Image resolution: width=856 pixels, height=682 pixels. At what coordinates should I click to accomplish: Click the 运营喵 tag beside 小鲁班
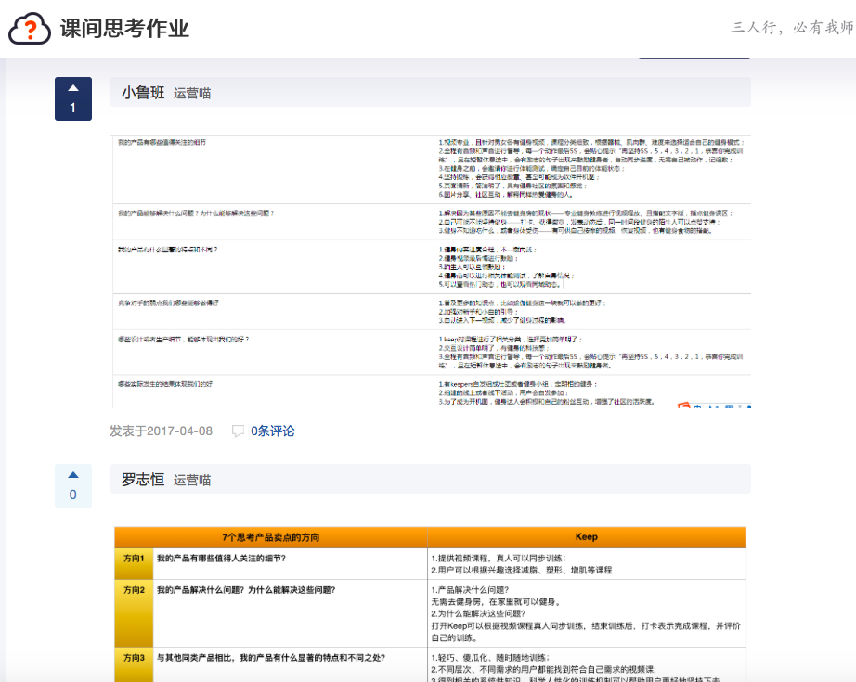(192, 94)
